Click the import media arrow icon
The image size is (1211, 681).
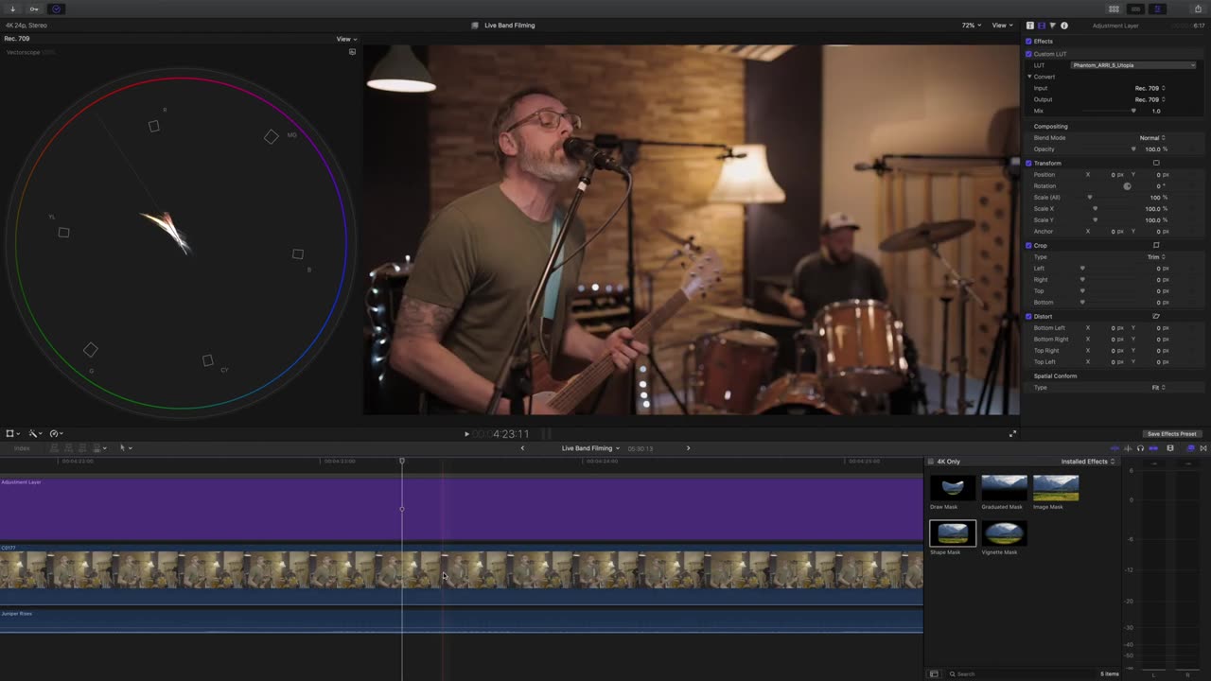[x=12, y=9]
